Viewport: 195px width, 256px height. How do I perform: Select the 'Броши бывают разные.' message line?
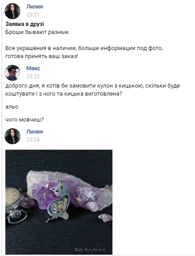(x=37, y=32)
